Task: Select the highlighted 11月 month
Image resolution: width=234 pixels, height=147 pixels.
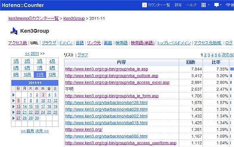Action: click(40, 75)
